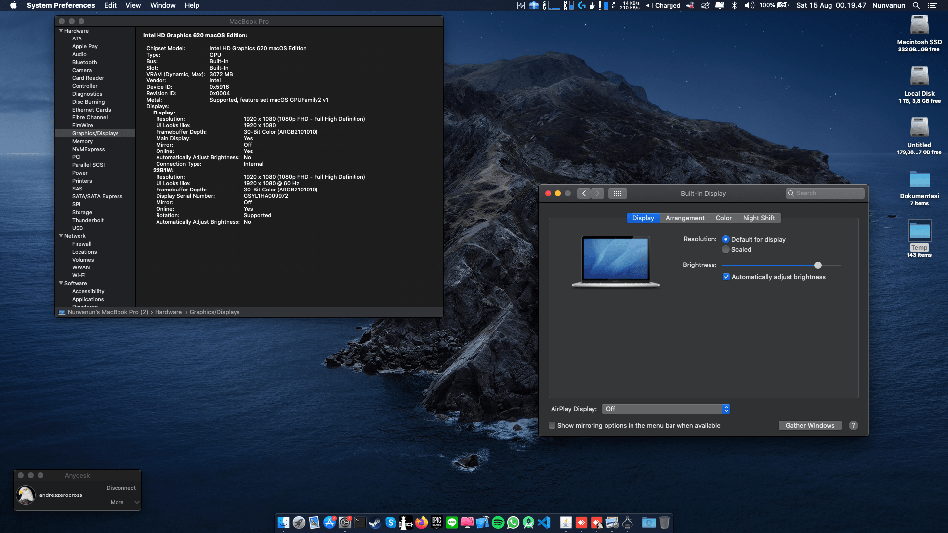Click the Brightness slider handle

tap(818, 266)
